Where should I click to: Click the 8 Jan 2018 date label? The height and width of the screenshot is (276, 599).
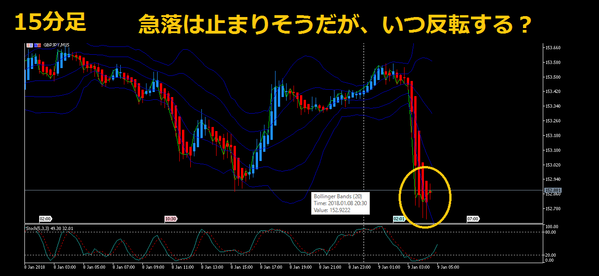(x=35, y=266)
